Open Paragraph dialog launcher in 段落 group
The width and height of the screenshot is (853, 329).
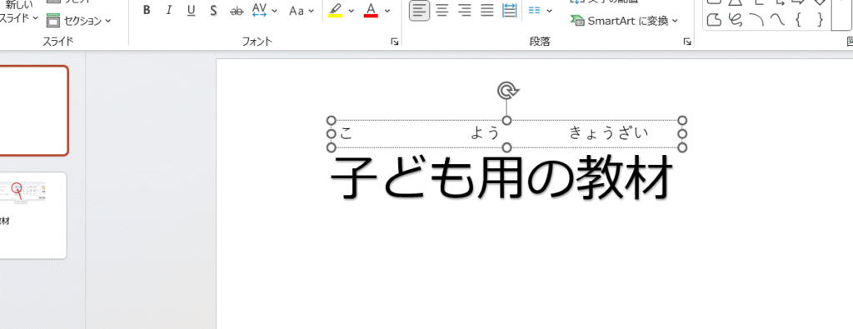(x=687, y=42)
